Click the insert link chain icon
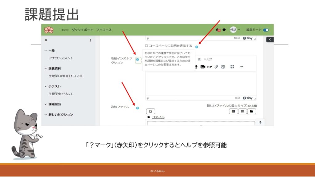The image size is (315, 177). [216, 67]
